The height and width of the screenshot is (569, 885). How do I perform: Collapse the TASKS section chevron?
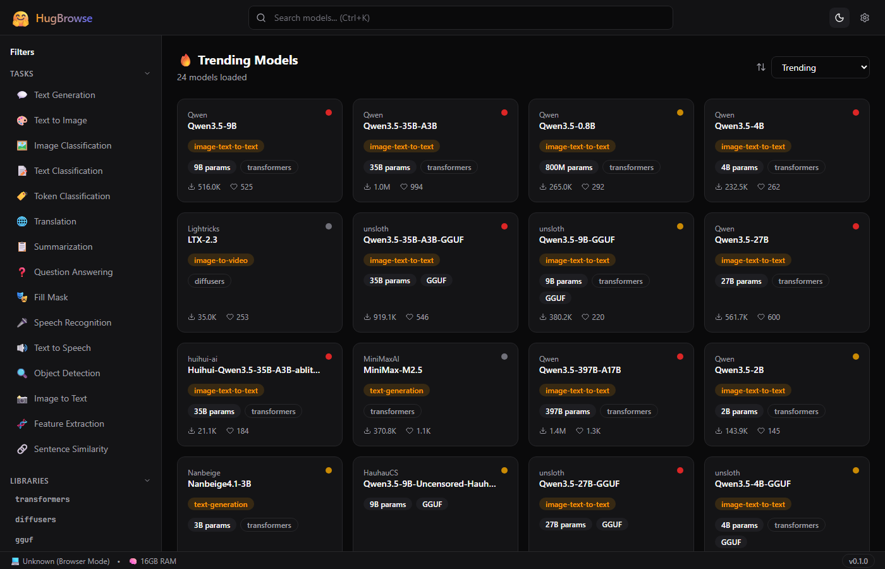(x=147, y=73)
